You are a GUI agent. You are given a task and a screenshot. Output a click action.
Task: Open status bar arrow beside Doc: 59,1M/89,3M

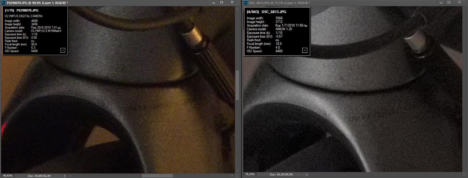pos(307,174)
